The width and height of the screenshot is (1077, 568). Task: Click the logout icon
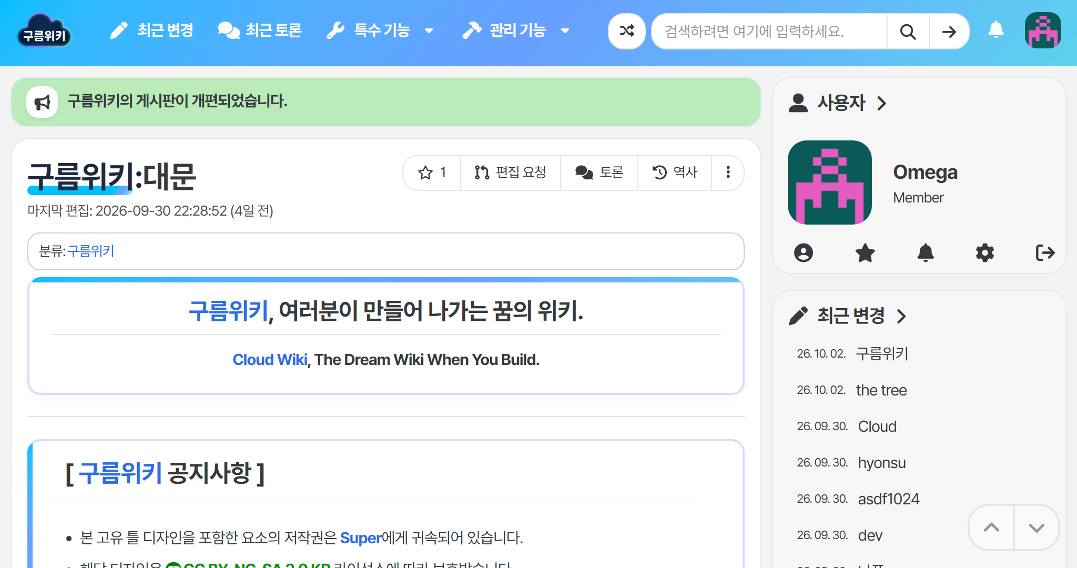(1045, 253)
